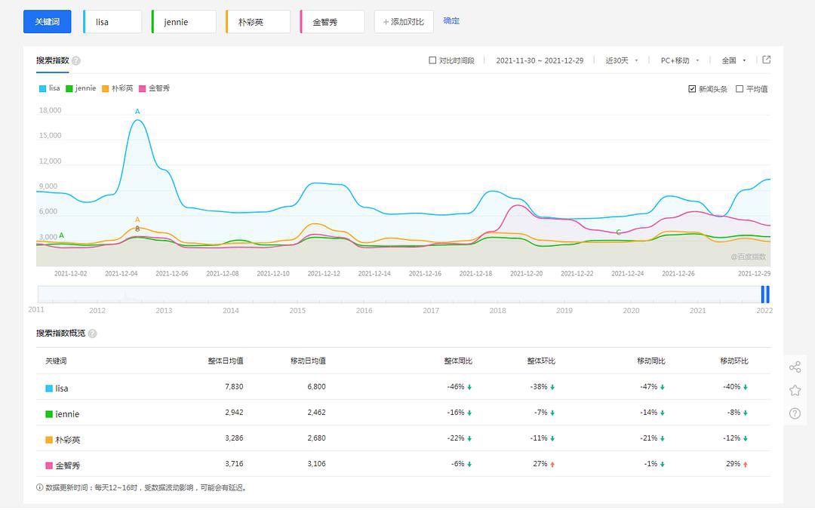Screen dimensions: 815x510
Task: Click 金智秀's 27% overall month-over-month value
Action: (x=540, y=464)
